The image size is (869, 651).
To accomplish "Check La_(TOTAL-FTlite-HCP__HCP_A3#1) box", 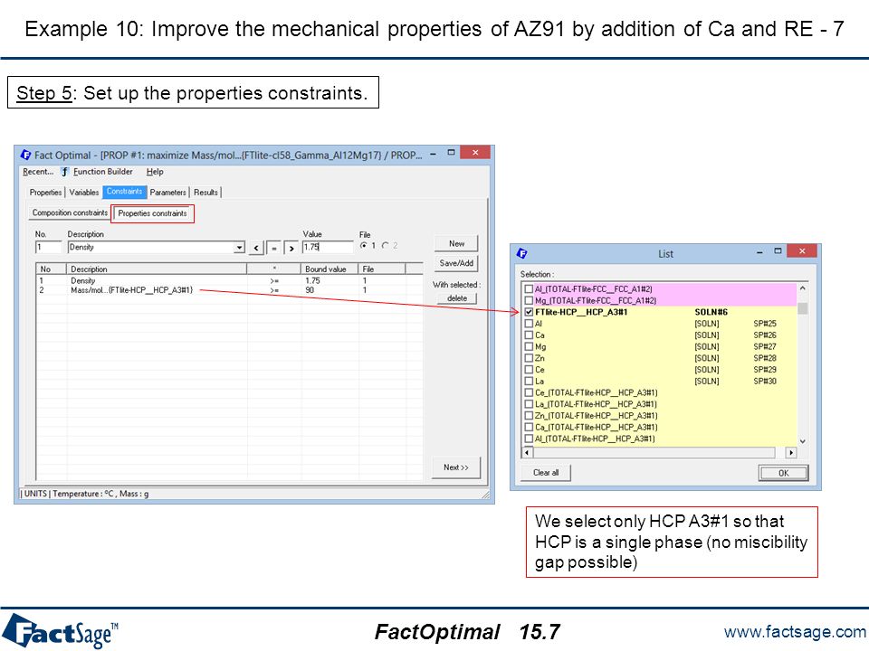I will click(x=529, y=404).
